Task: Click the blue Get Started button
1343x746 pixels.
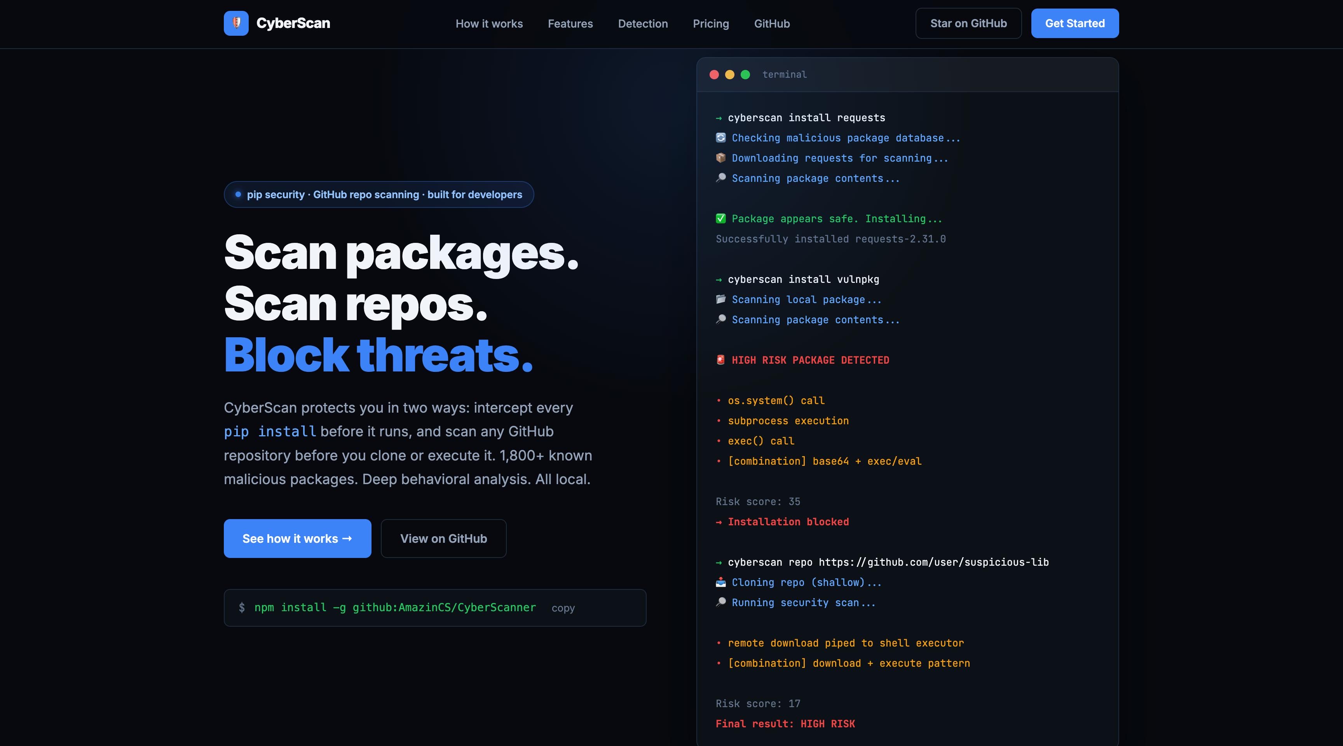Action: point(1074,23)
